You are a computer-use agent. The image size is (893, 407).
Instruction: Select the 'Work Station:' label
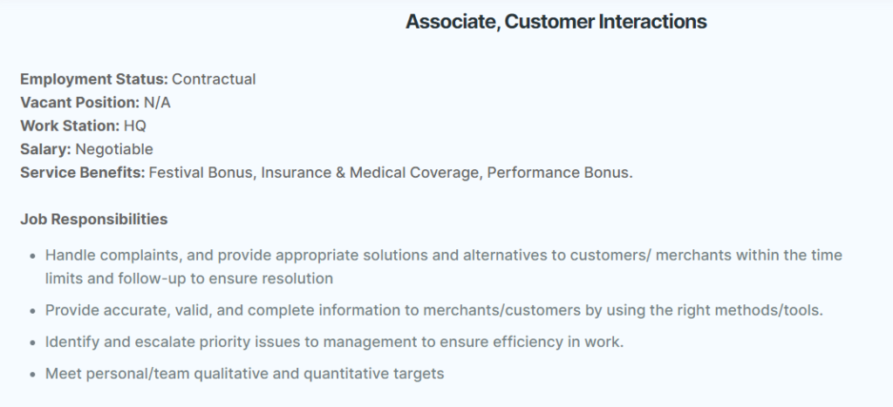click(x=70, y=125)
